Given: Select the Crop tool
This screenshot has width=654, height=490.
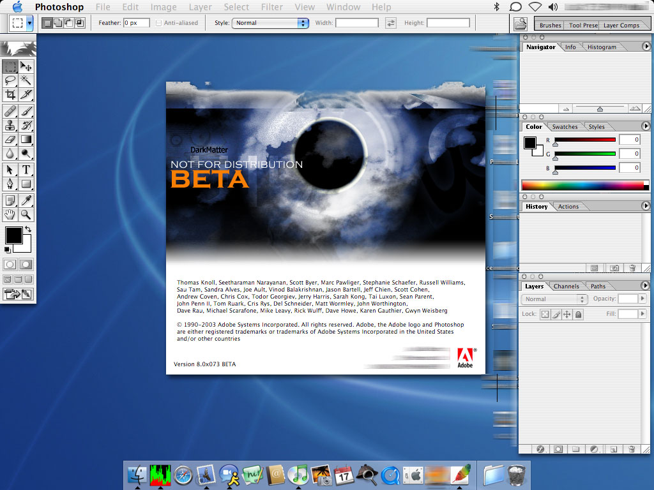Looking at the screenshot, I should 10,94.
